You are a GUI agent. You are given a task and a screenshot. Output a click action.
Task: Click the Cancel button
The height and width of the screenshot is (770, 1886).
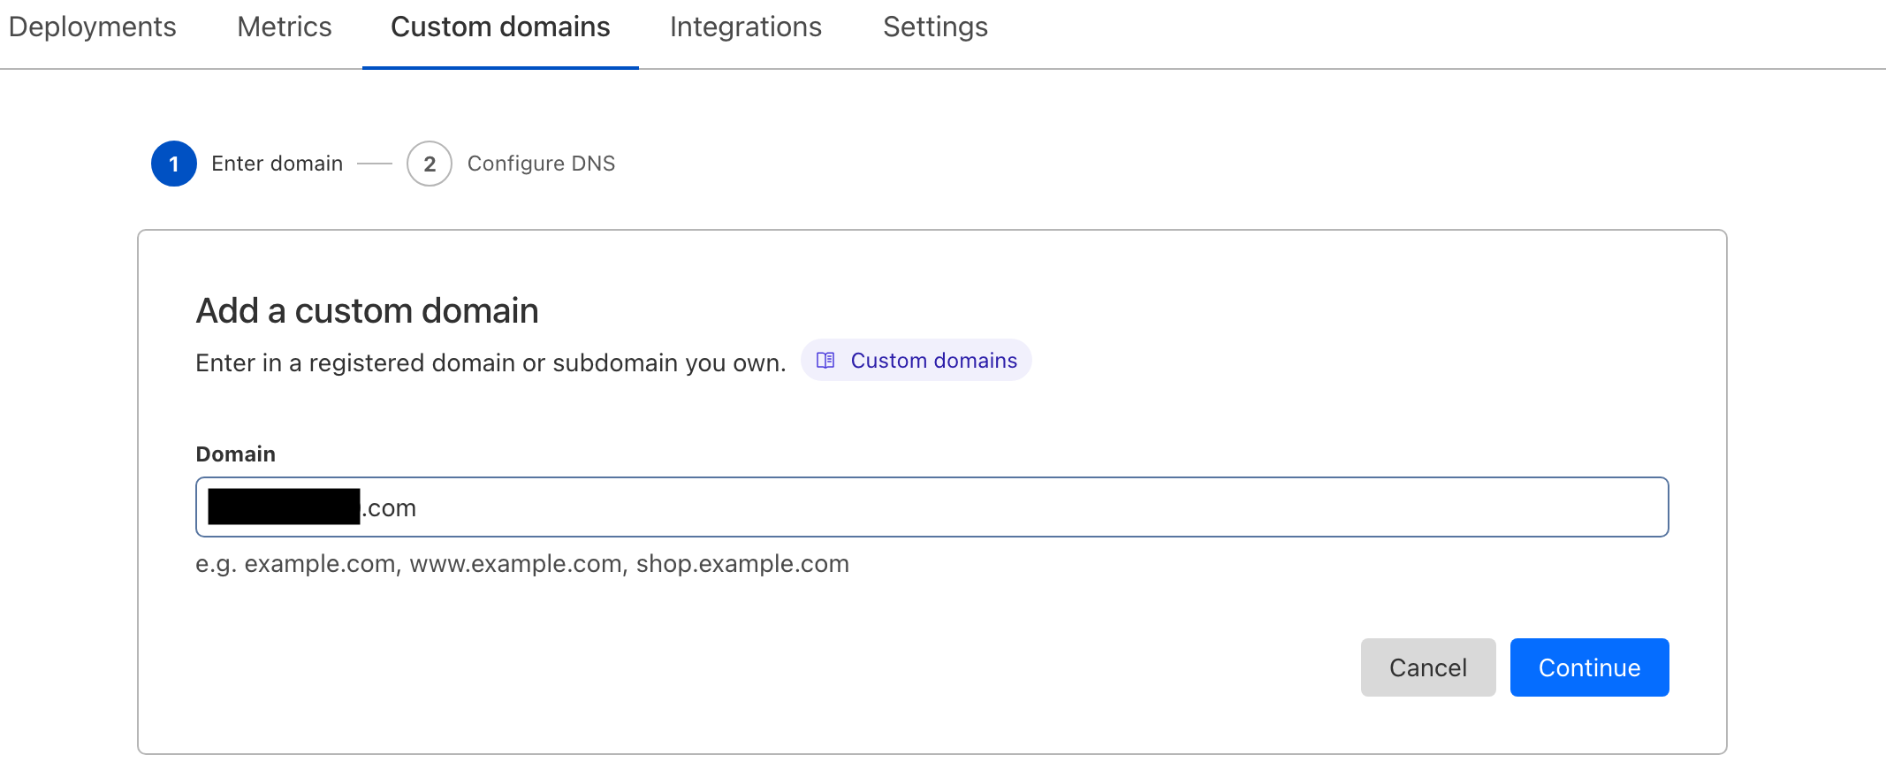tap(1427, 667)
